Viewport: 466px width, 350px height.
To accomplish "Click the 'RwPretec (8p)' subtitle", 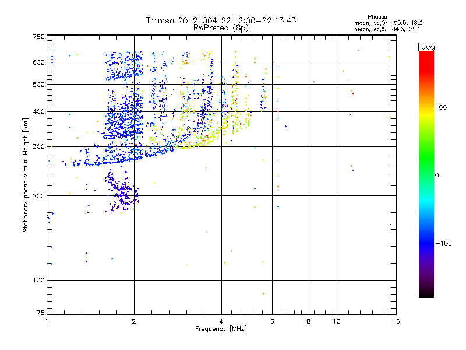I will pyautogui.click(x=221, y=28).
